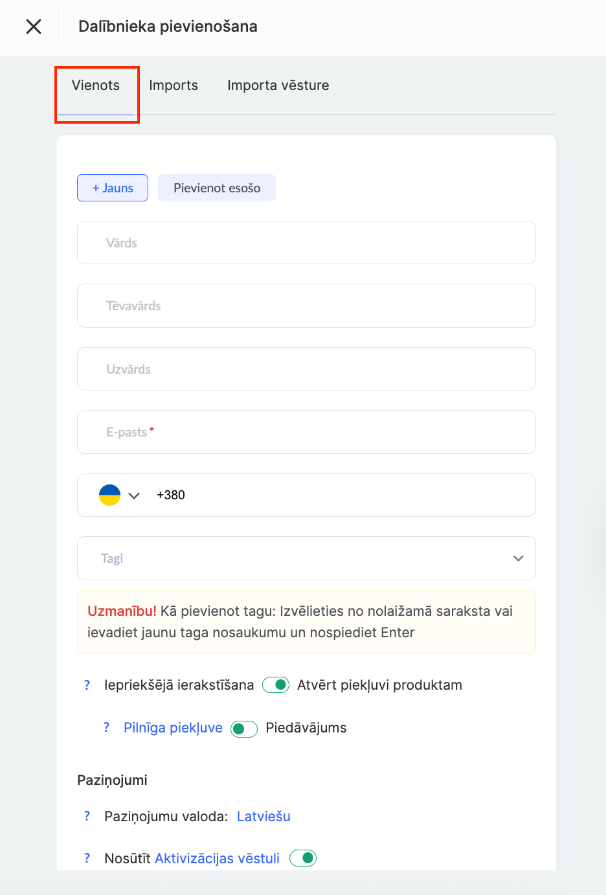Viewport: 606px width, 895px height.
Task: Click help icon beside Nosūtīt Aktivizācijas vēstuli
Action: point(87,859)
